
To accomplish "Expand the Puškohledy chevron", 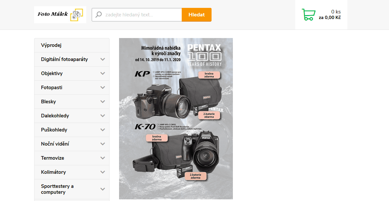I will point(103,130).
